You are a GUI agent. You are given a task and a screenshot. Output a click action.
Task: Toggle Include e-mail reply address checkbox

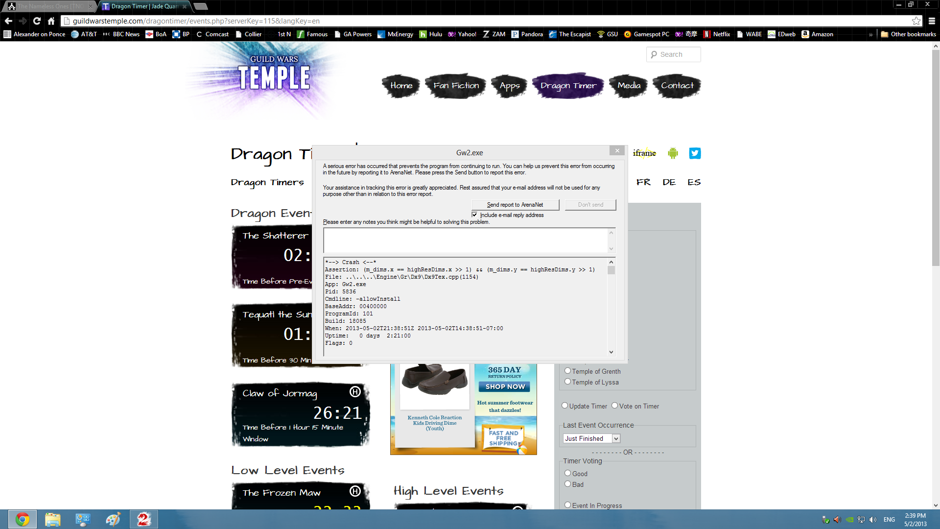point(474,215)
